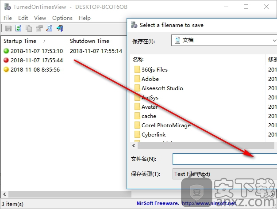The width and height of the screenshot is (277, 209).
Task: Select the cache folder name
Action: 149,116
